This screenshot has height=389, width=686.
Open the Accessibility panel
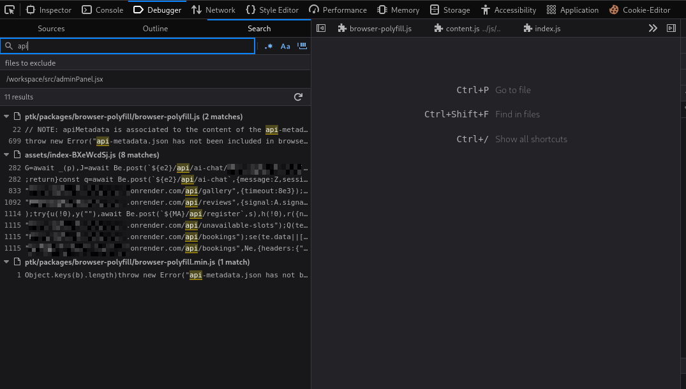tap(508, 10)
